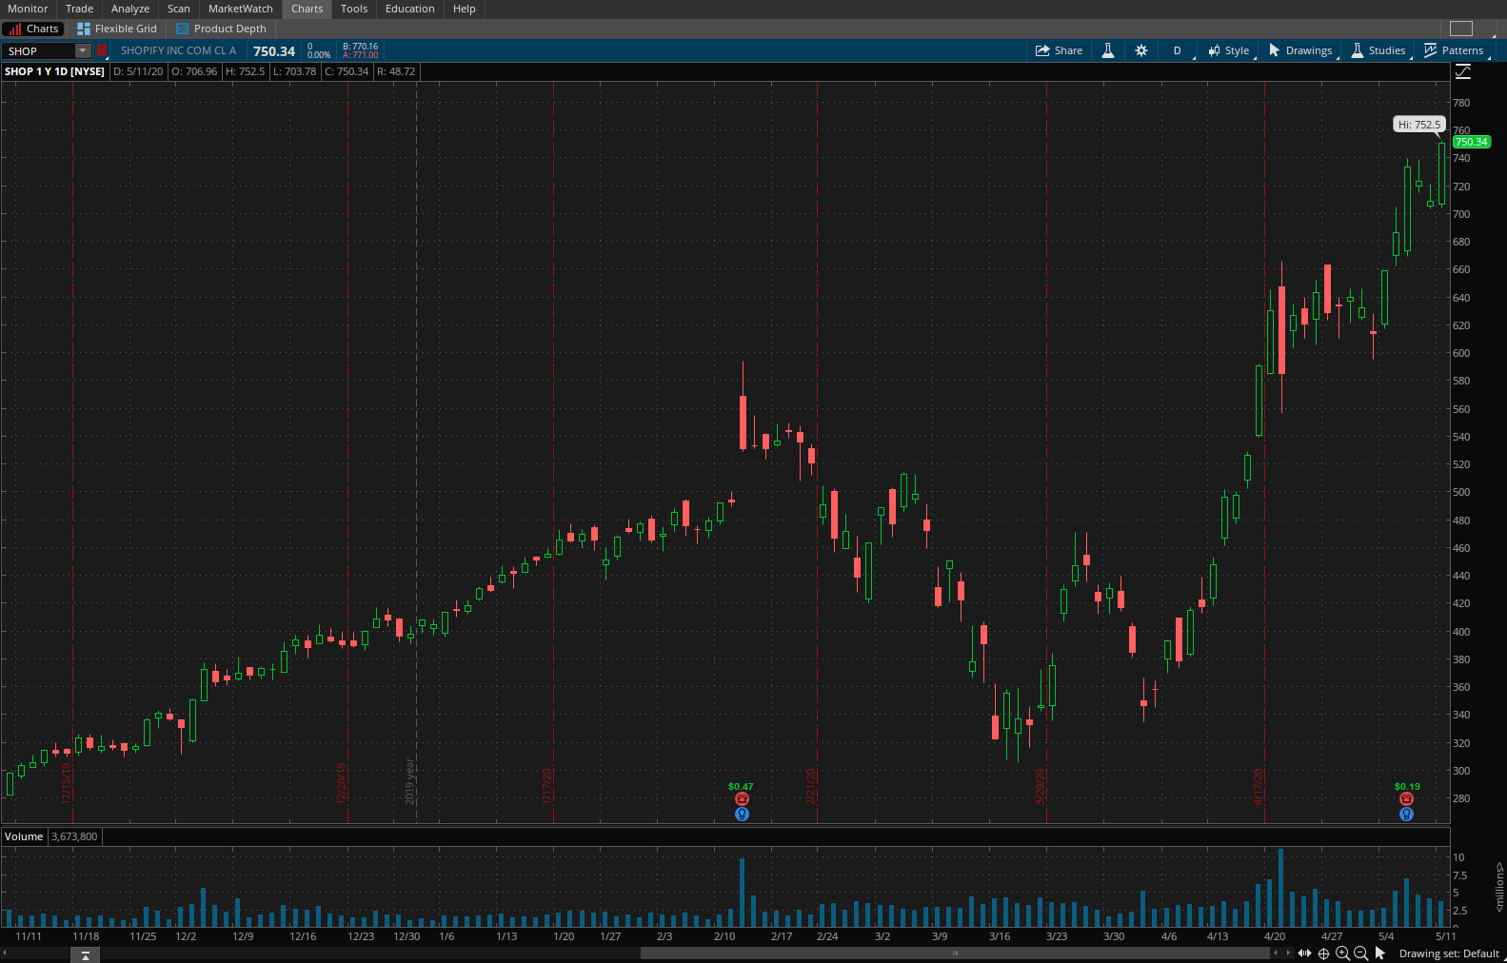Open the Monitor tab
Image resolution: width=1507 pixels, height=963 pixels.
point(28,9)
